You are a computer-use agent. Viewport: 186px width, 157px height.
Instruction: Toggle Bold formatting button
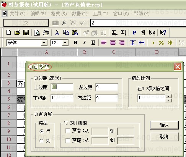[x=75, y=43]
